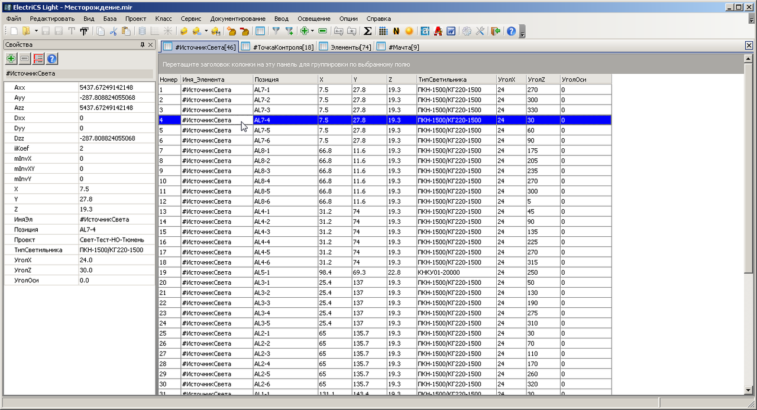757x410 pixels.
Task: Sort by the УголZ column header
Action: [x=542, y=79]
